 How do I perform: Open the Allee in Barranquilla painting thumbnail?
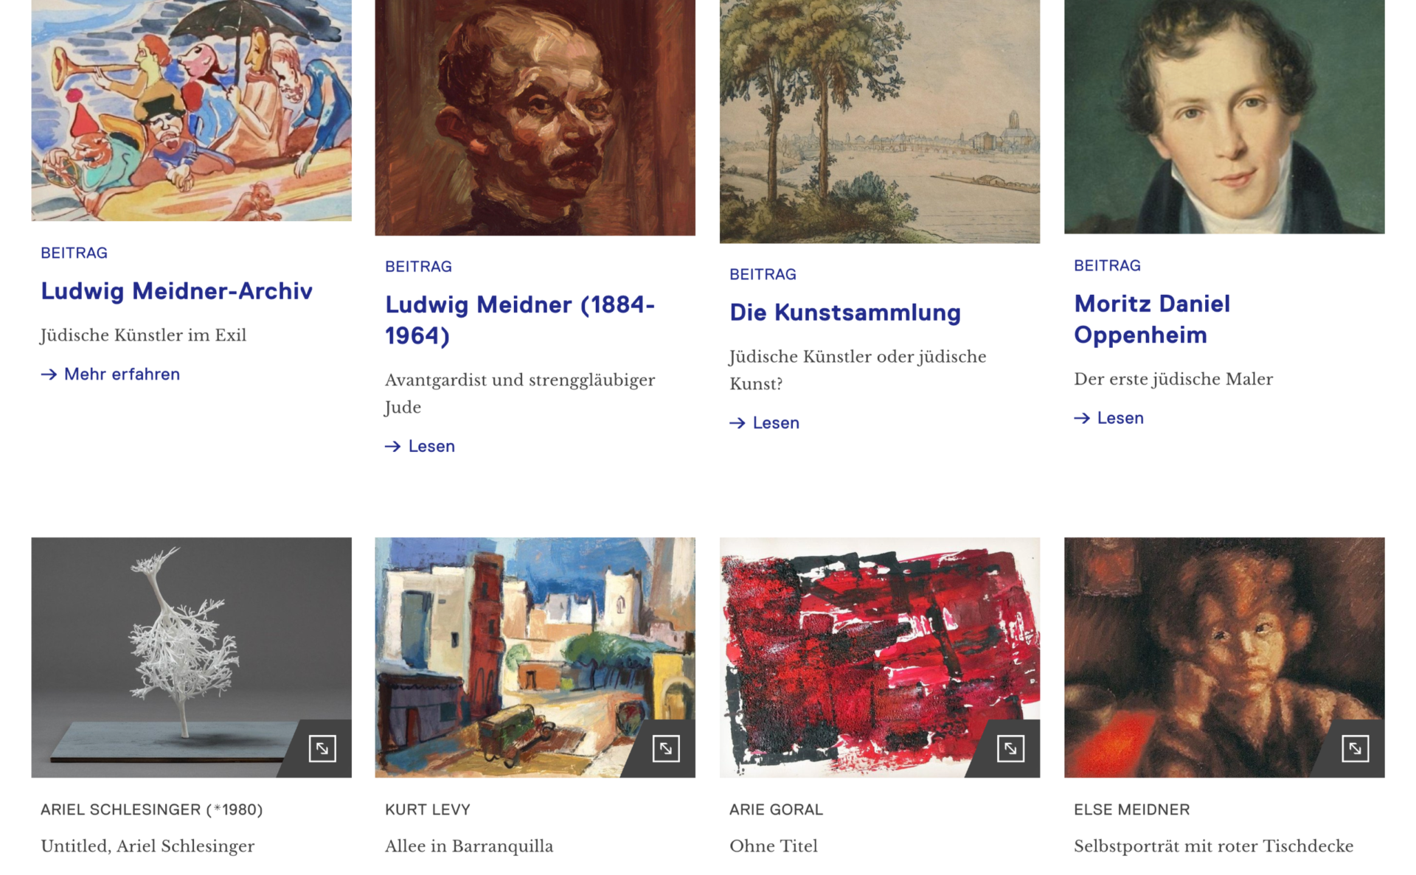click(535, 658)
